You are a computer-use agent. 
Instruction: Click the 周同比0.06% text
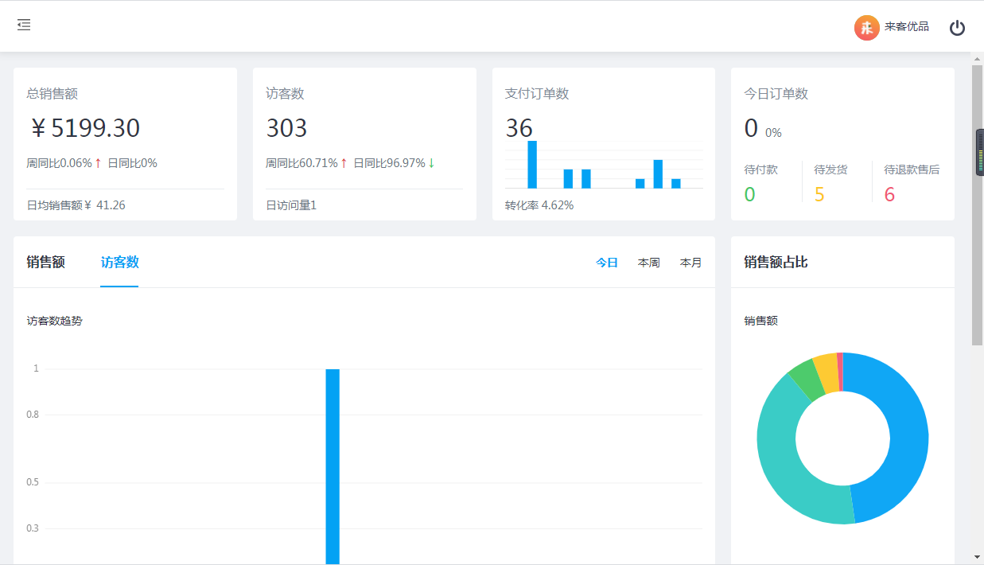pos(59,163)
